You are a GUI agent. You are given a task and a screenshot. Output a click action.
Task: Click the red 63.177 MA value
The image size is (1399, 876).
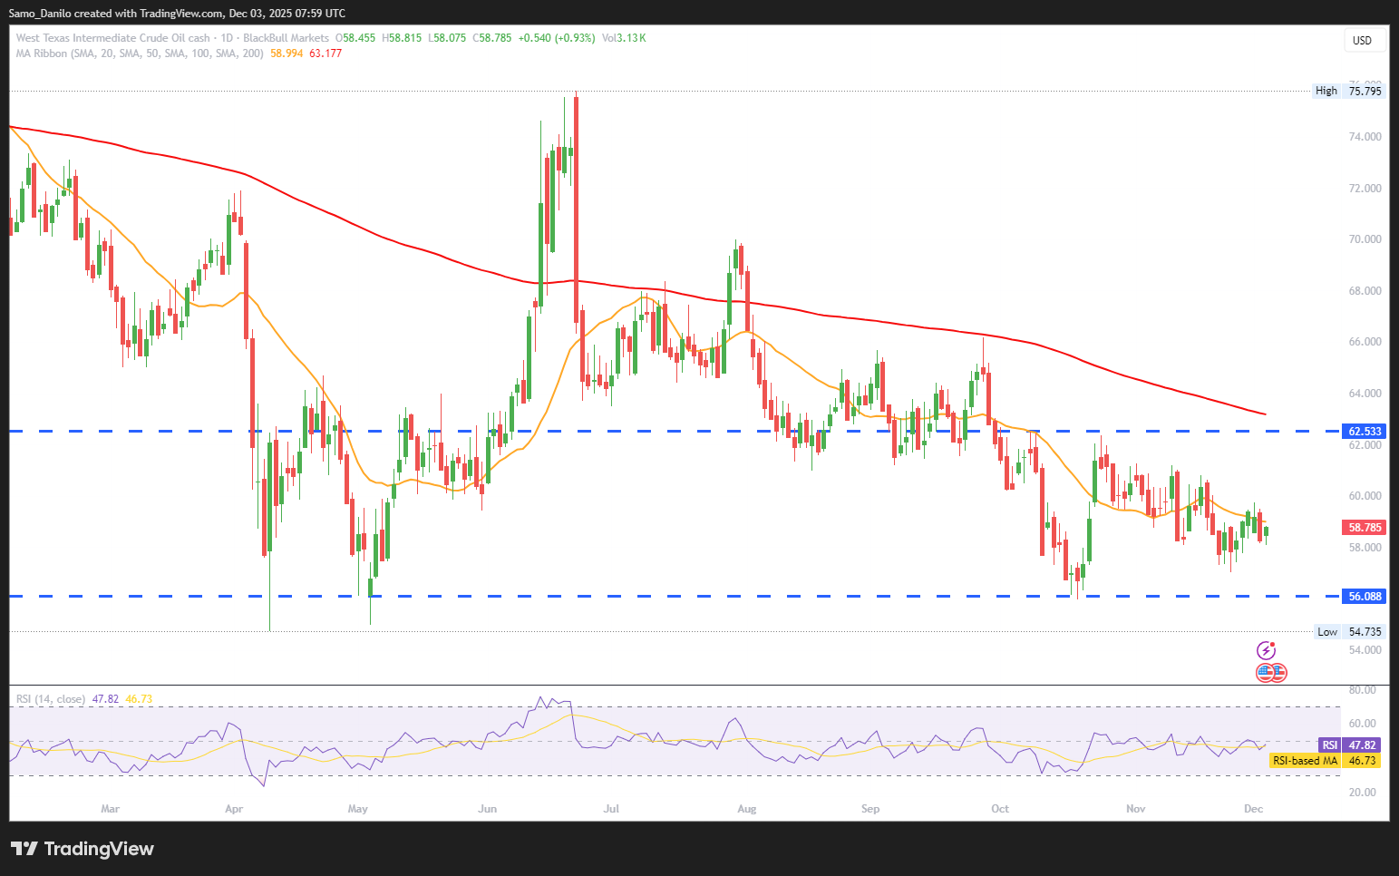click(x=325, y=54)
